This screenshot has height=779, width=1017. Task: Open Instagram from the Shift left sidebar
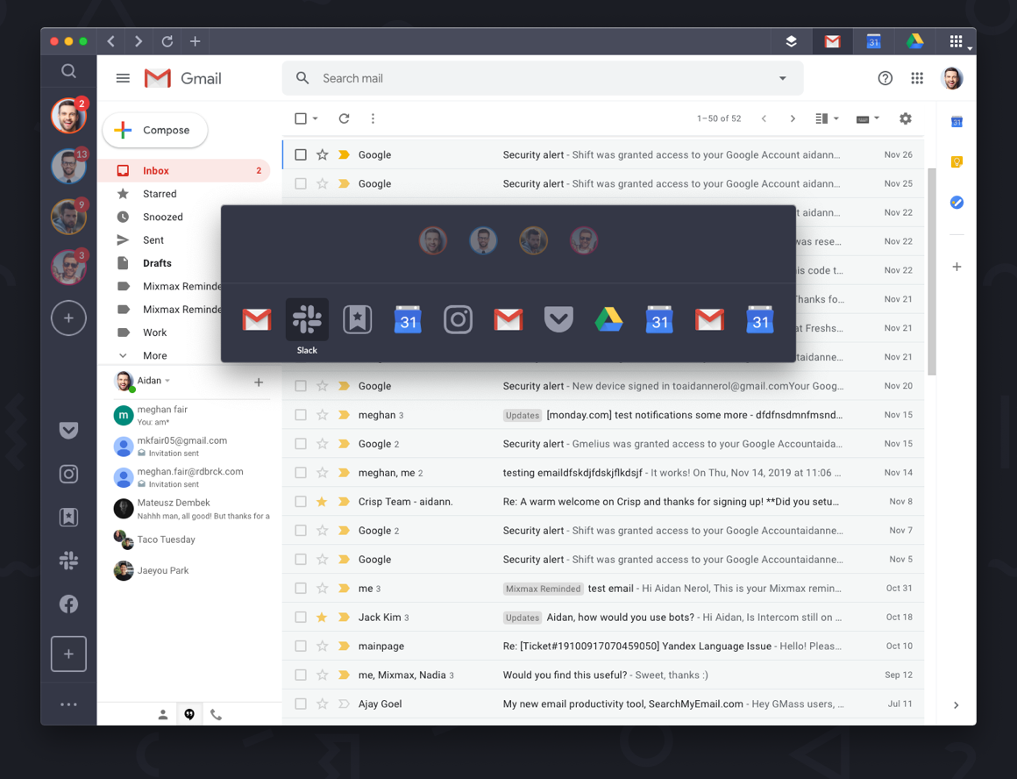tap(68, 474)
